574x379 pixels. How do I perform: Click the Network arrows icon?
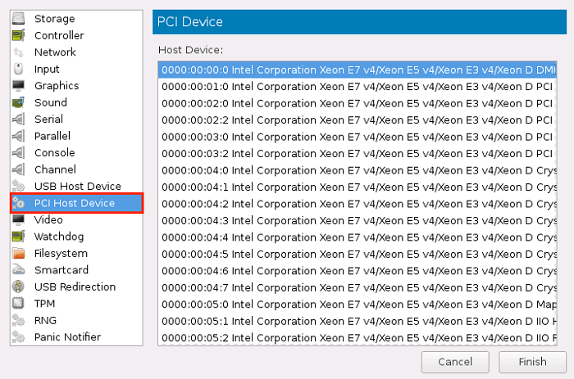(18, 52)
